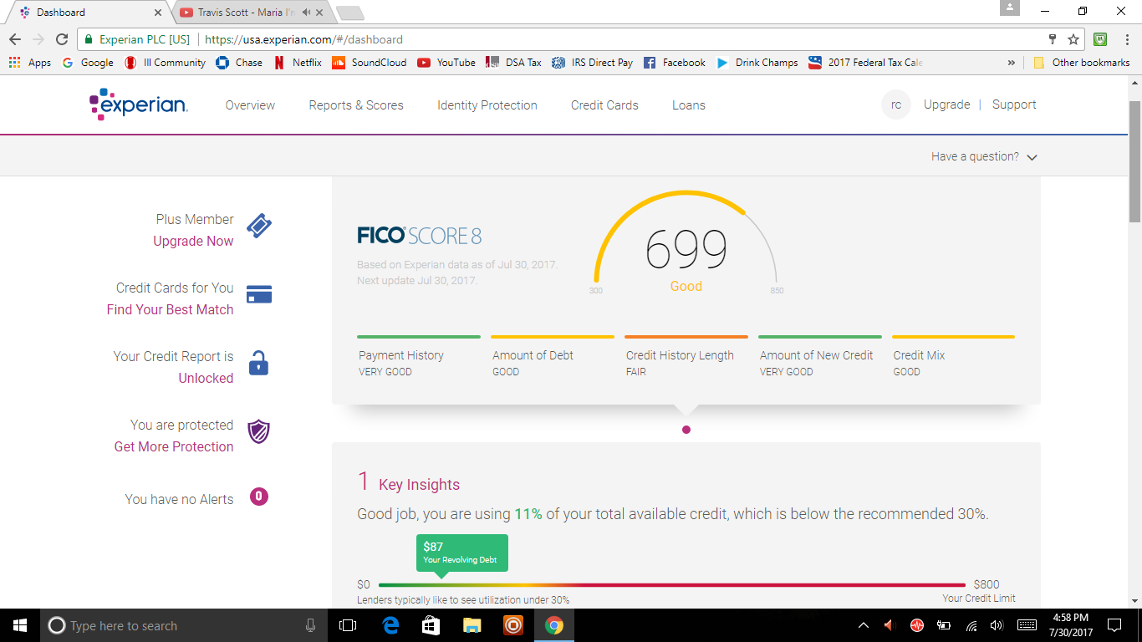The height and width of the screenshot is (642, 1142).
Task: Open Task View in the taskbar
Action: coord(348,625)
